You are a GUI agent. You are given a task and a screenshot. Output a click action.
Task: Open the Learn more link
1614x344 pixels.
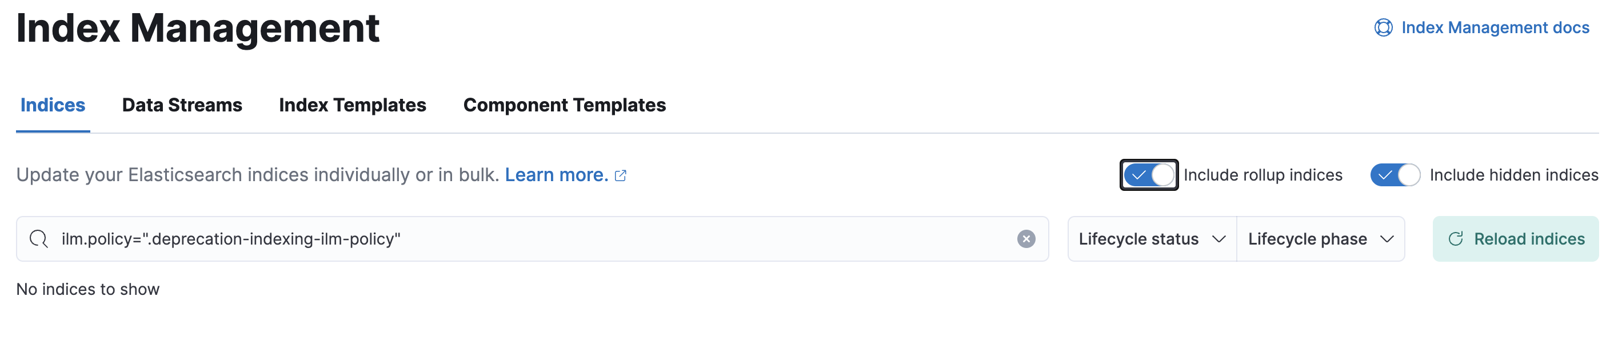[x=556, y=175]
